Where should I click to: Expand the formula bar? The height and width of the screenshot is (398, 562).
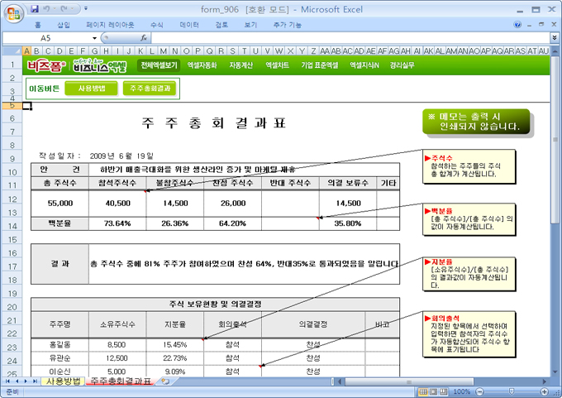(554, 38)
